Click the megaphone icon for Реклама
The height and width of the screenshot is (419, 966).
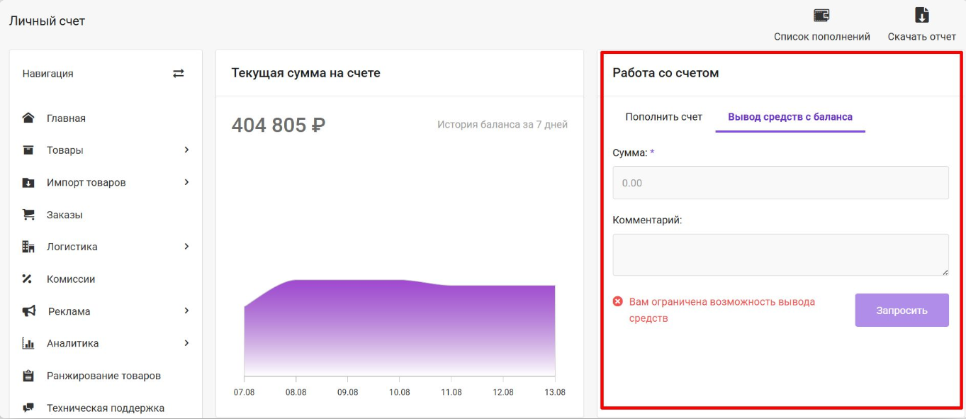click(x=28, y=311)
